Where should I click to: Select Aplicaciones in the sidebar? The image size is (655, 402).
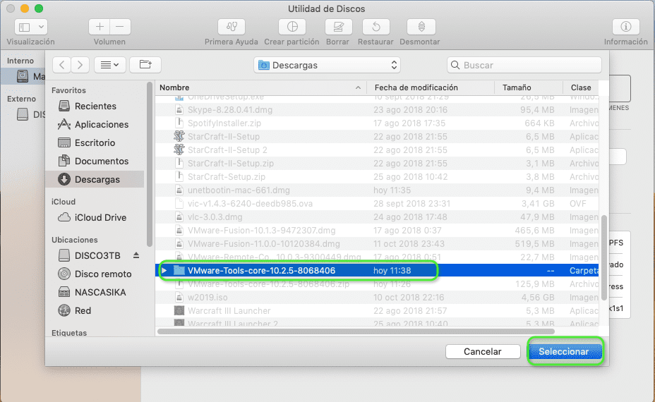pos(95,124)
